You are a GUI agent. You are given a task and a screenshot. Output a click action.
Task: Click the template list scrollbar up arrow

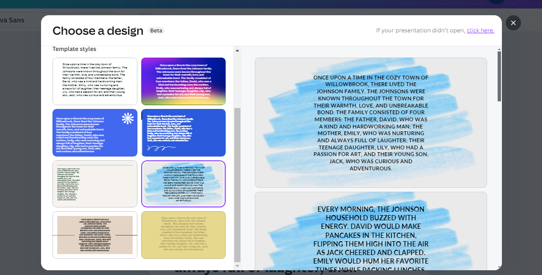pos(237,49)
